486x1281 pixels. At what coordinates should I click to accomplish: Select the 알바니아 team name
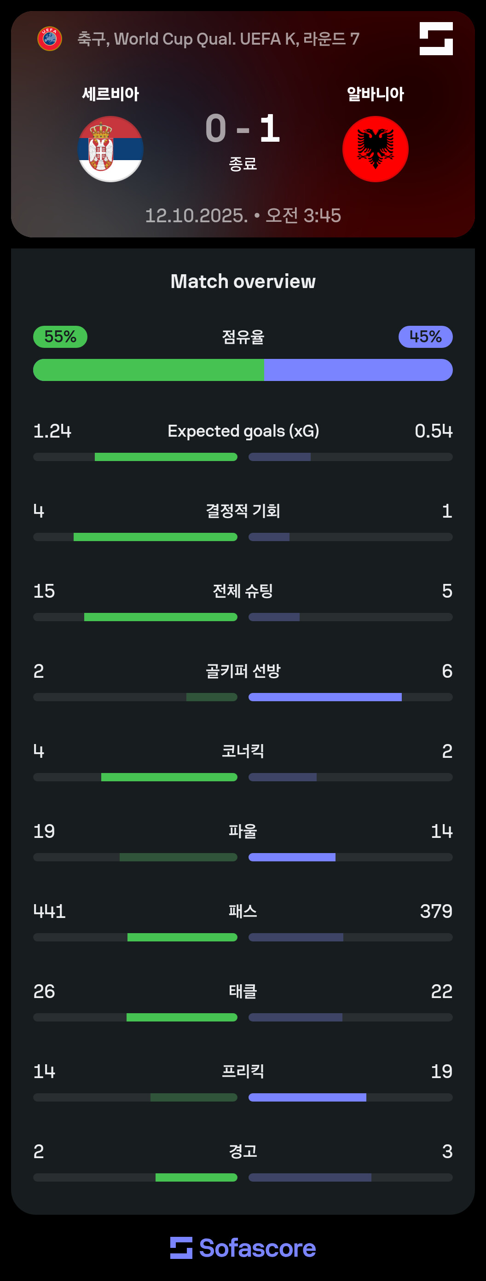click(x=376, y=94)
